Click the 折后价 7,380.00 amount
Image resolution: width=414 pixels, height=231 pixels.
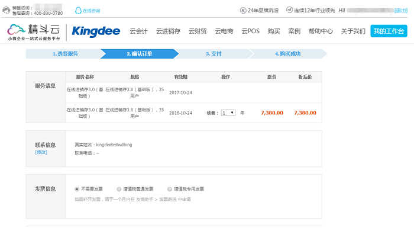pos(305,113)
